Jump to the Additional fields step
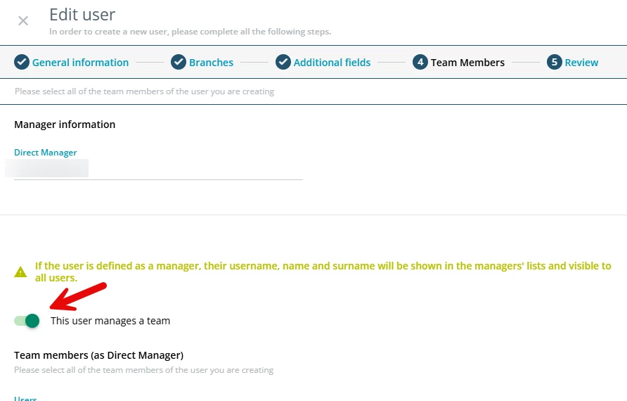 (332, 63)
